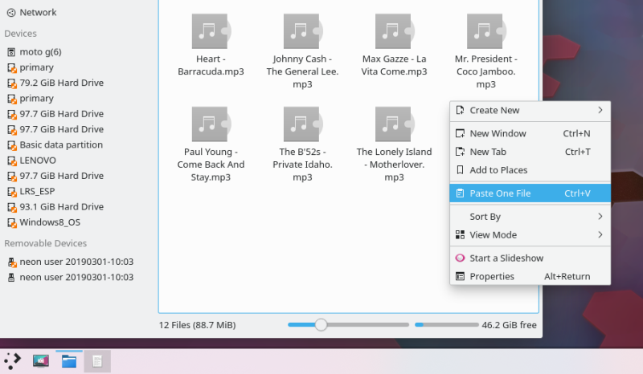643x374 pixels.
Task: Open the Network place icon
Action: point(11,13)
